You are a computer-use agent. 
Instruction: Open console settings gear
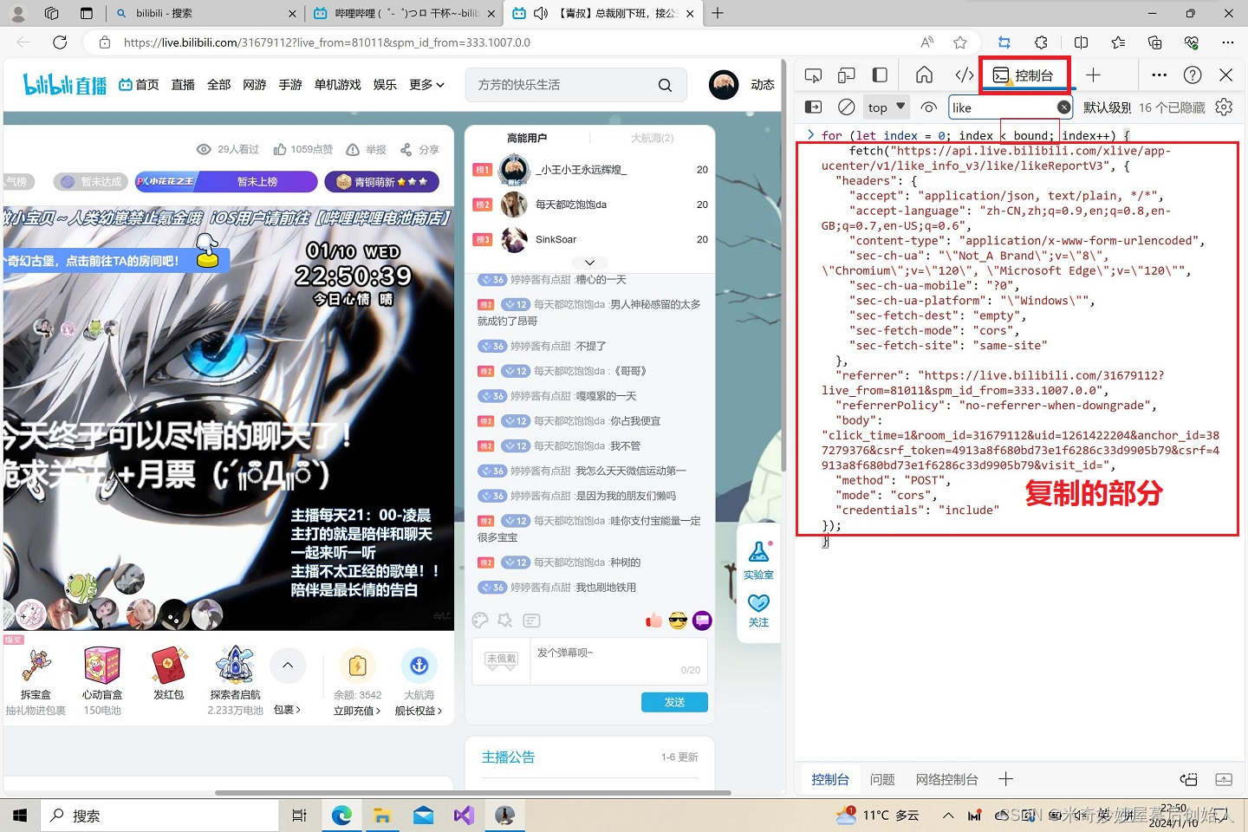point(1224,107)
